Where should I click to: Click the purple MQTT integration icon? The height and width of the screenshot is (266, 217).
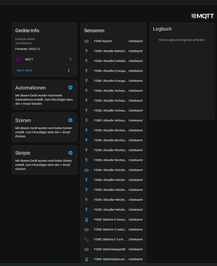click(x=19, y=59)
